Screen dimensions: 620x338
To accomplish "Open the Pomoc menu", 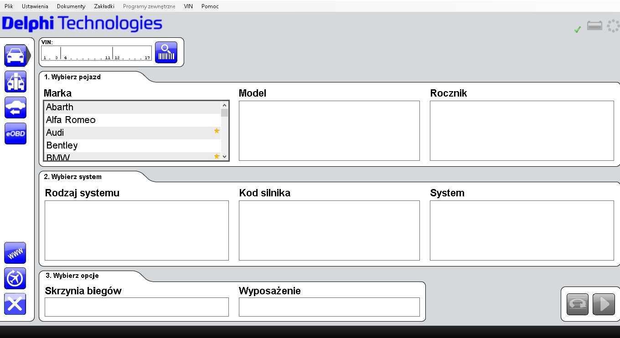I will (x=210, y=6).
